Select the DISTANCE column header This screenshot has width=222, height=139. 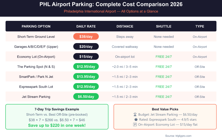point(125,26)
